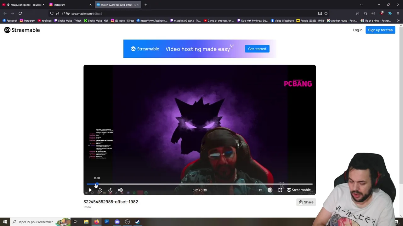Image resolution: width=403 pixels, height=226 pixels.
Task: Open the 1x playback speed menu
Action: click(260, 190)
